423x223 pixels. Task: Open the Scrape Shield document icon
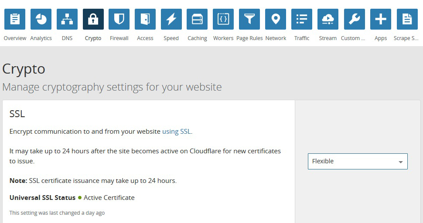(406, 19)
